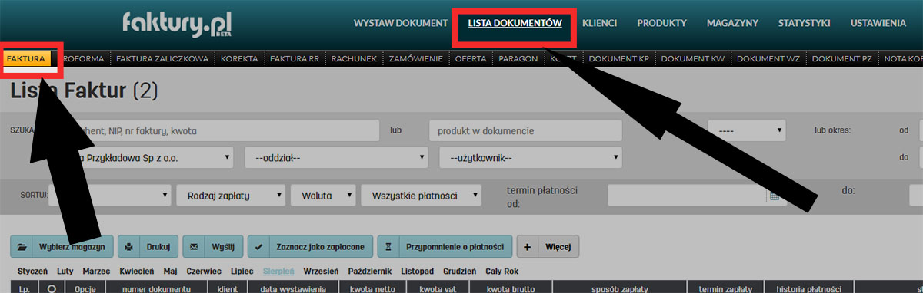Switch to OFERTA tab
The width and height of the screenshot is (923, 293).
[471, 58]
